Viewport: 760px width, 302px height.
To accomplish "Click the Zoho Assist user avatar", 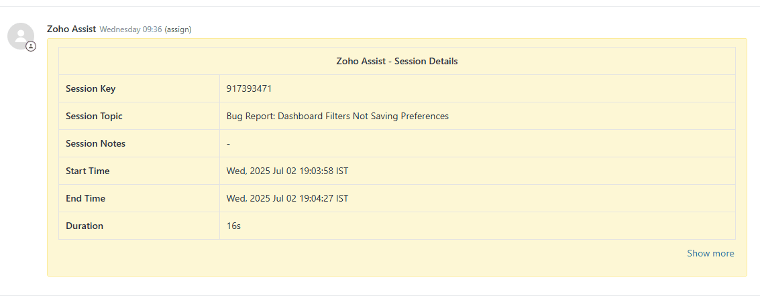I will coord(20,35).
